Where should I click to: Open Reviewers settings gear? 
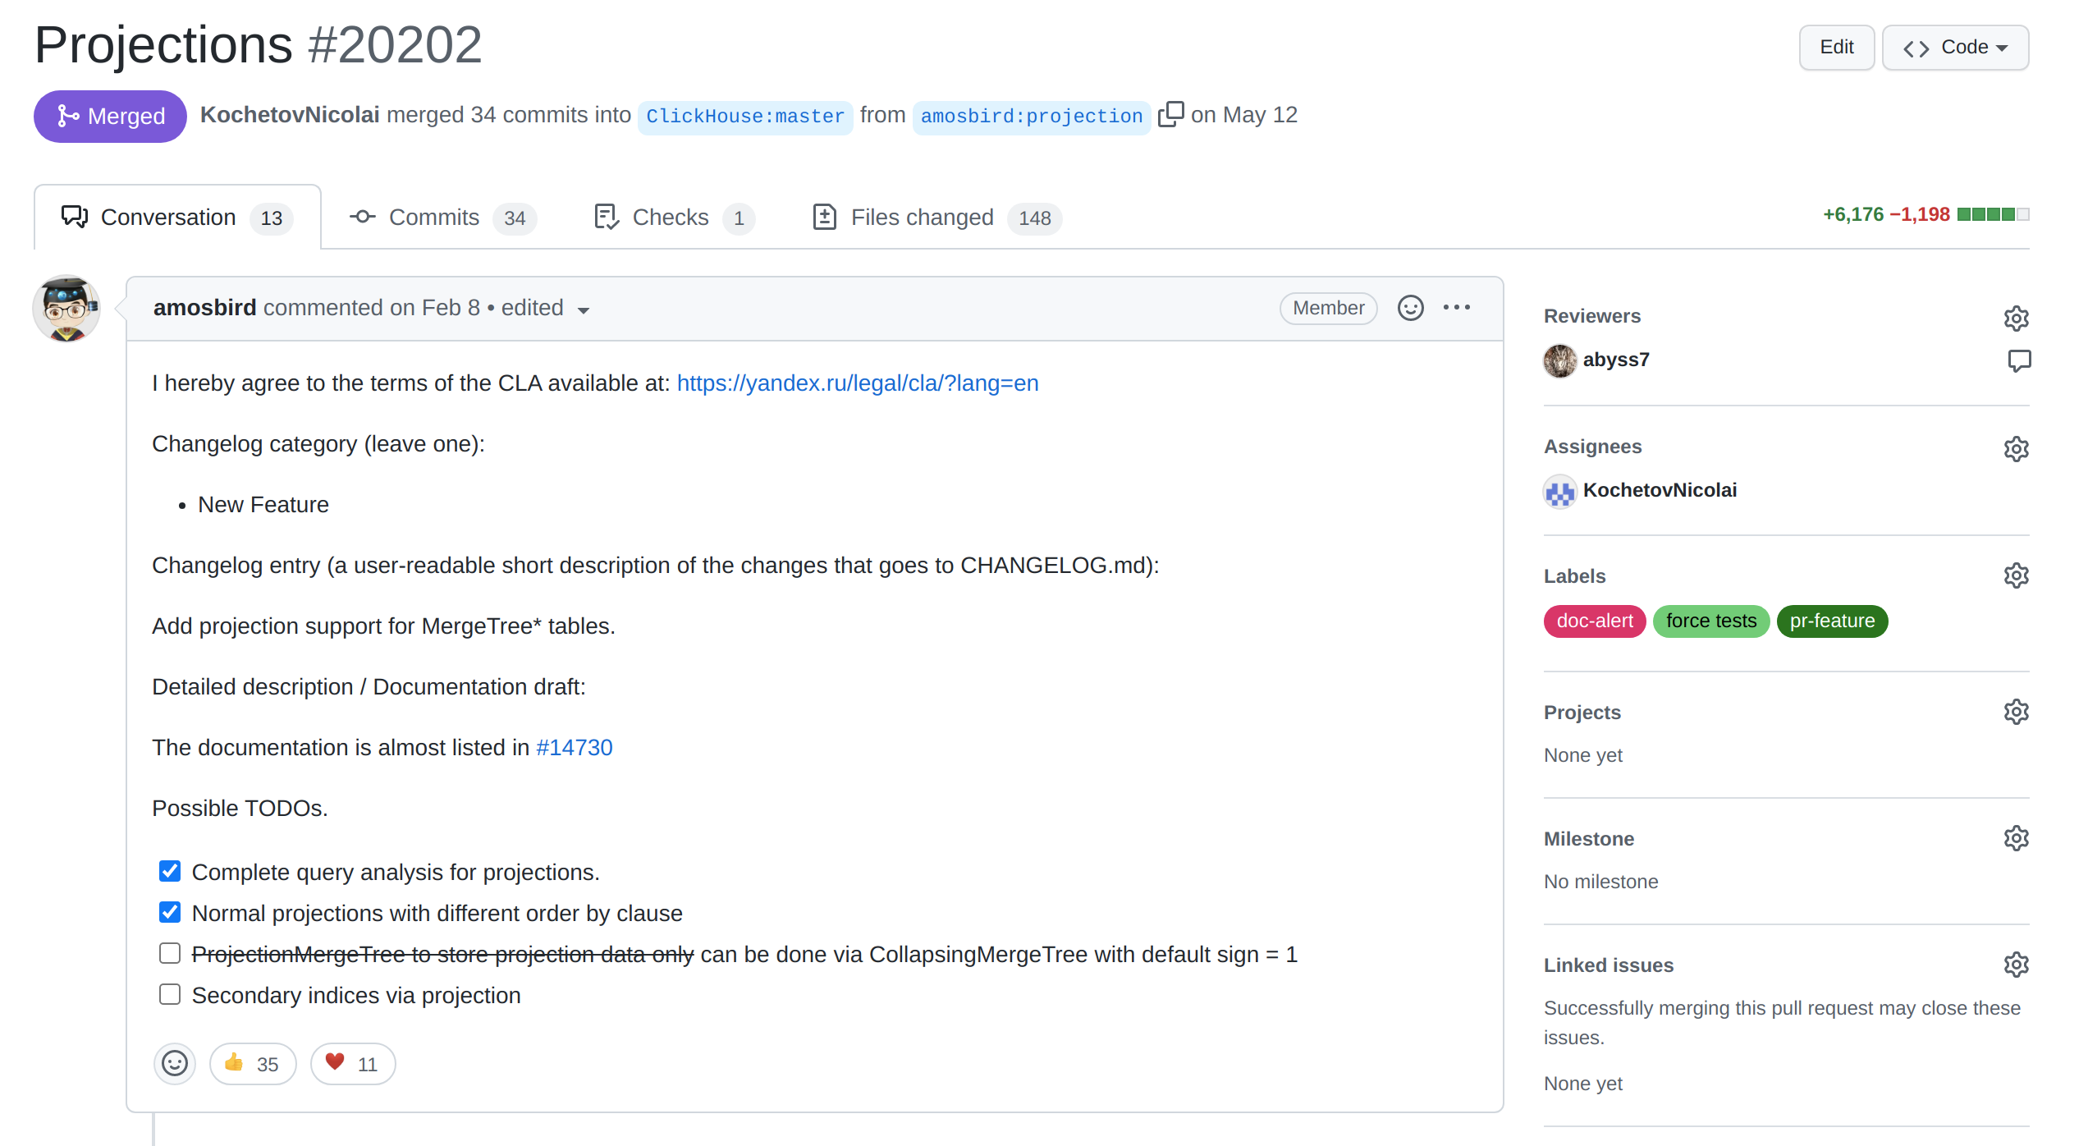click(x=2016, y=318)
